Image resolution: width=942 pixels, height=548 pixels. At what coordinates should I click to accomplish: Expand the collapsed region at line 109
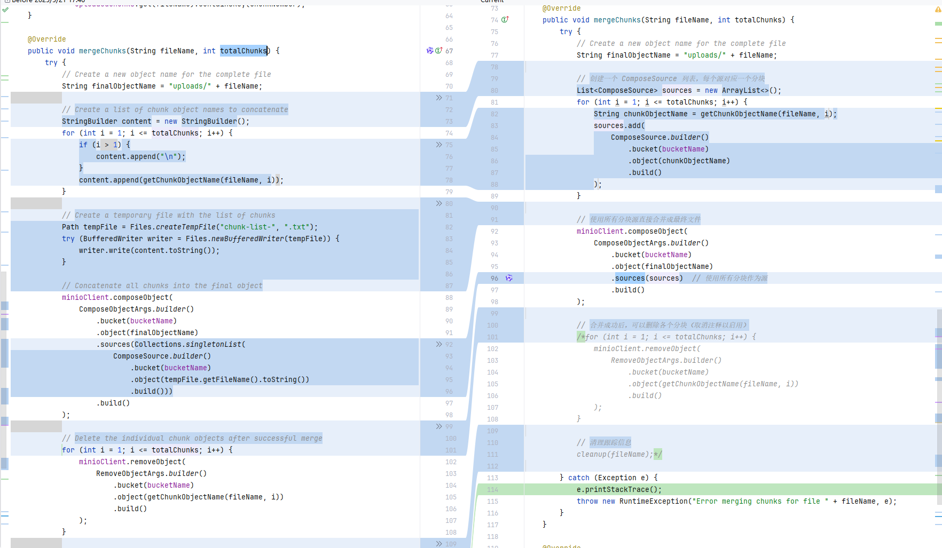coord(439,543)
